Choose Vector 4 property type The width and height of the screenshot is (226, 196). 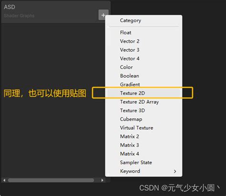pos(144,59)
